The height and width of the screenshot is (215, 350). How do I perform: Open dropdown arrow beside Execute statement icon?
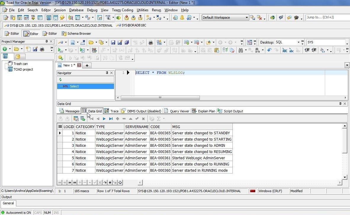point(66,50)
